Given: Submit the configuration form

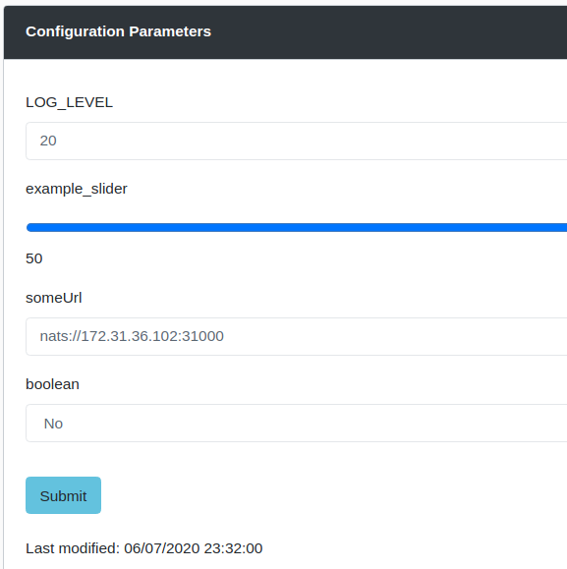Looking at the screenshot, I should pyautogui.click(x=63, y=495).
